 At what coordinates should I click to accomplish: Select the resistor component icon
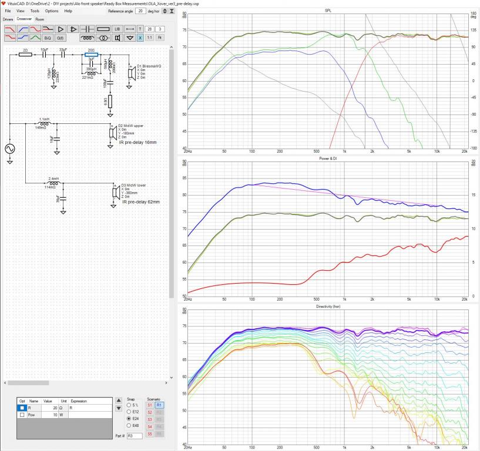click(x=103, y=29)
